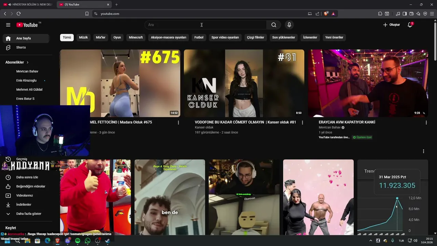Start voice search with the microphone icon
Image resolution: width=437 pixels, height=246 pixels.
289,25
